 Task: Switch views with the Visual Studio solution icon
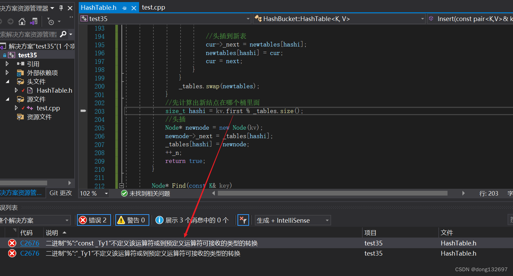(x=34, y=22)
